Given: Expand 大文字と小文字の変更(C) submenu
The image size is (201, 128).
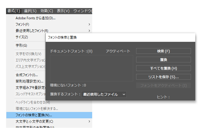Looking at the screenshot, I should click(34, 121).
